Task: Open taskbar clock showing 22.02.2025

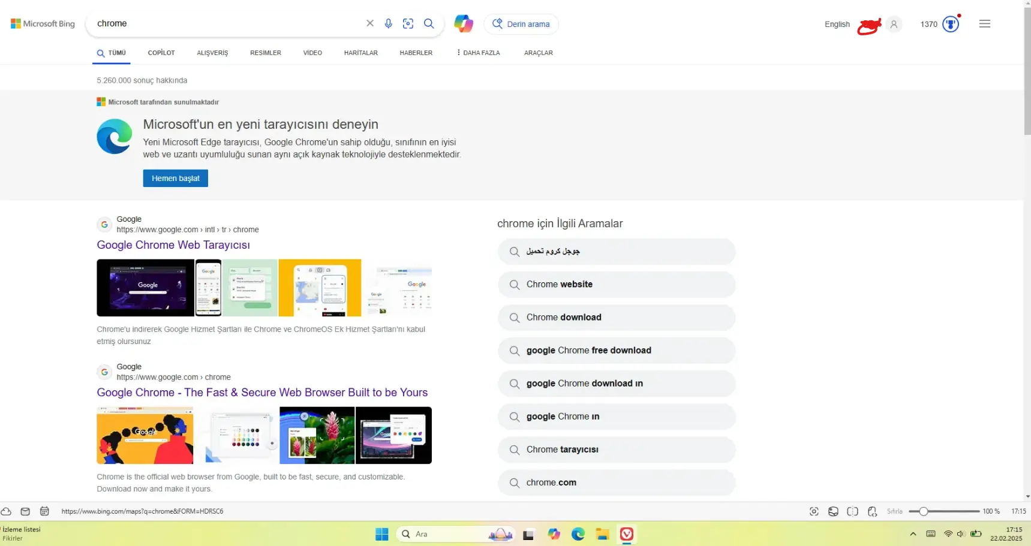Action: 1006,534
